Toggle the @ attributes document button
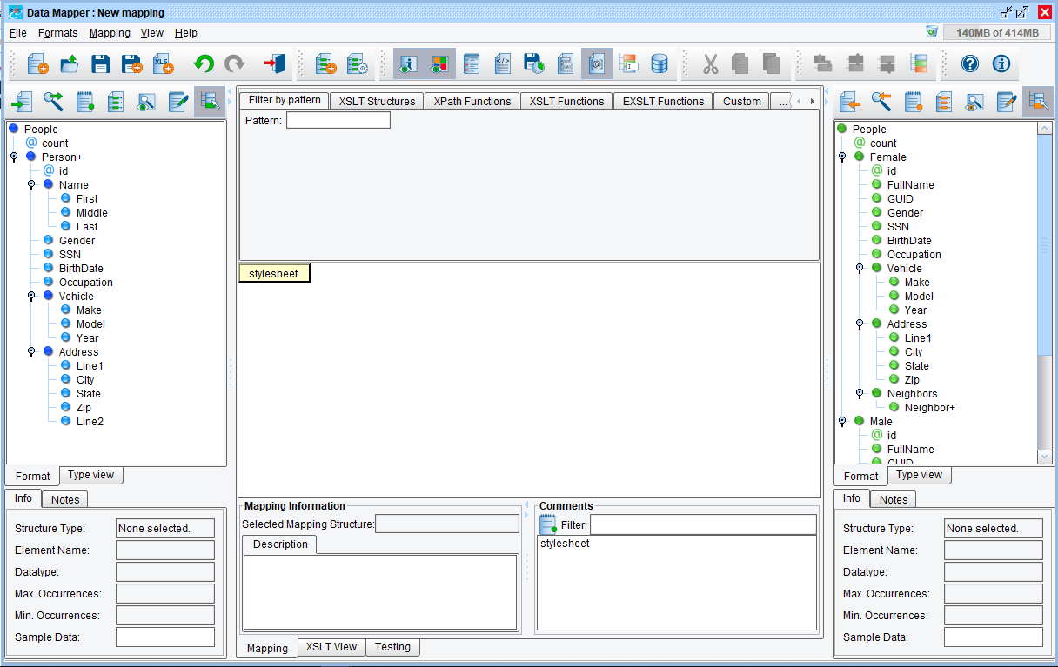The width and height of the screenshot is (1058, 667). pyautogui.click(x=597, y=63)
